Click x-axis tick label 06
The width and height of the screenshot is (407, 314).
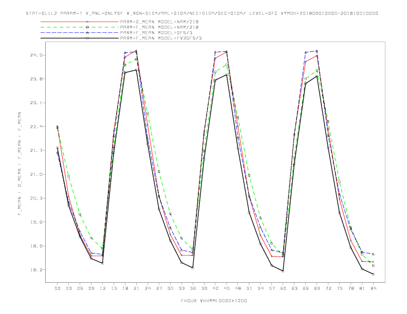80,288
